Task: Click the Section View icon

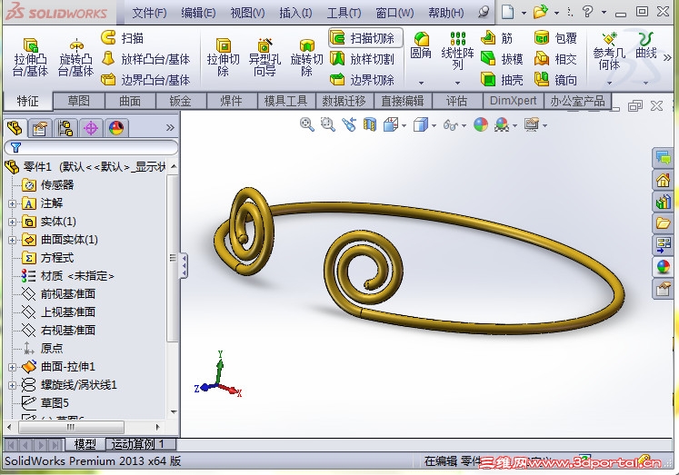Action: tap(369, 125)
